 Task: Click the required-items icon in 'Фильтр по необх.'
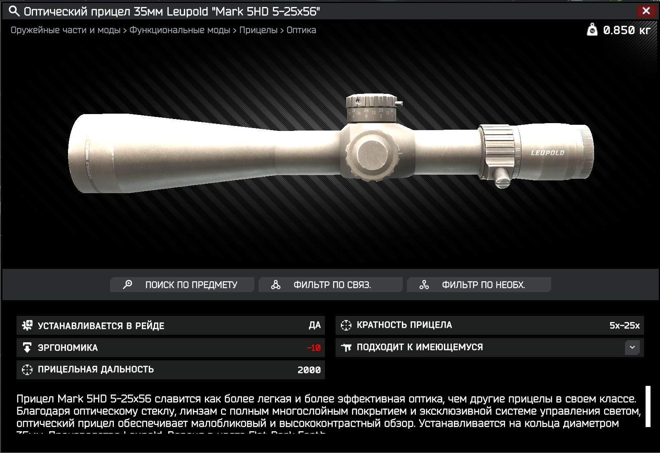(x=424, y=285)
